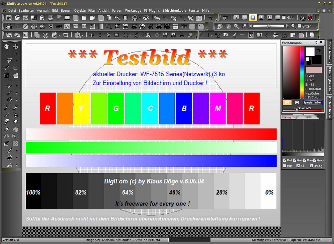Viewport: 334px width, 244px height.
Task: Enable the Hide checkbox
Action: 284,18
